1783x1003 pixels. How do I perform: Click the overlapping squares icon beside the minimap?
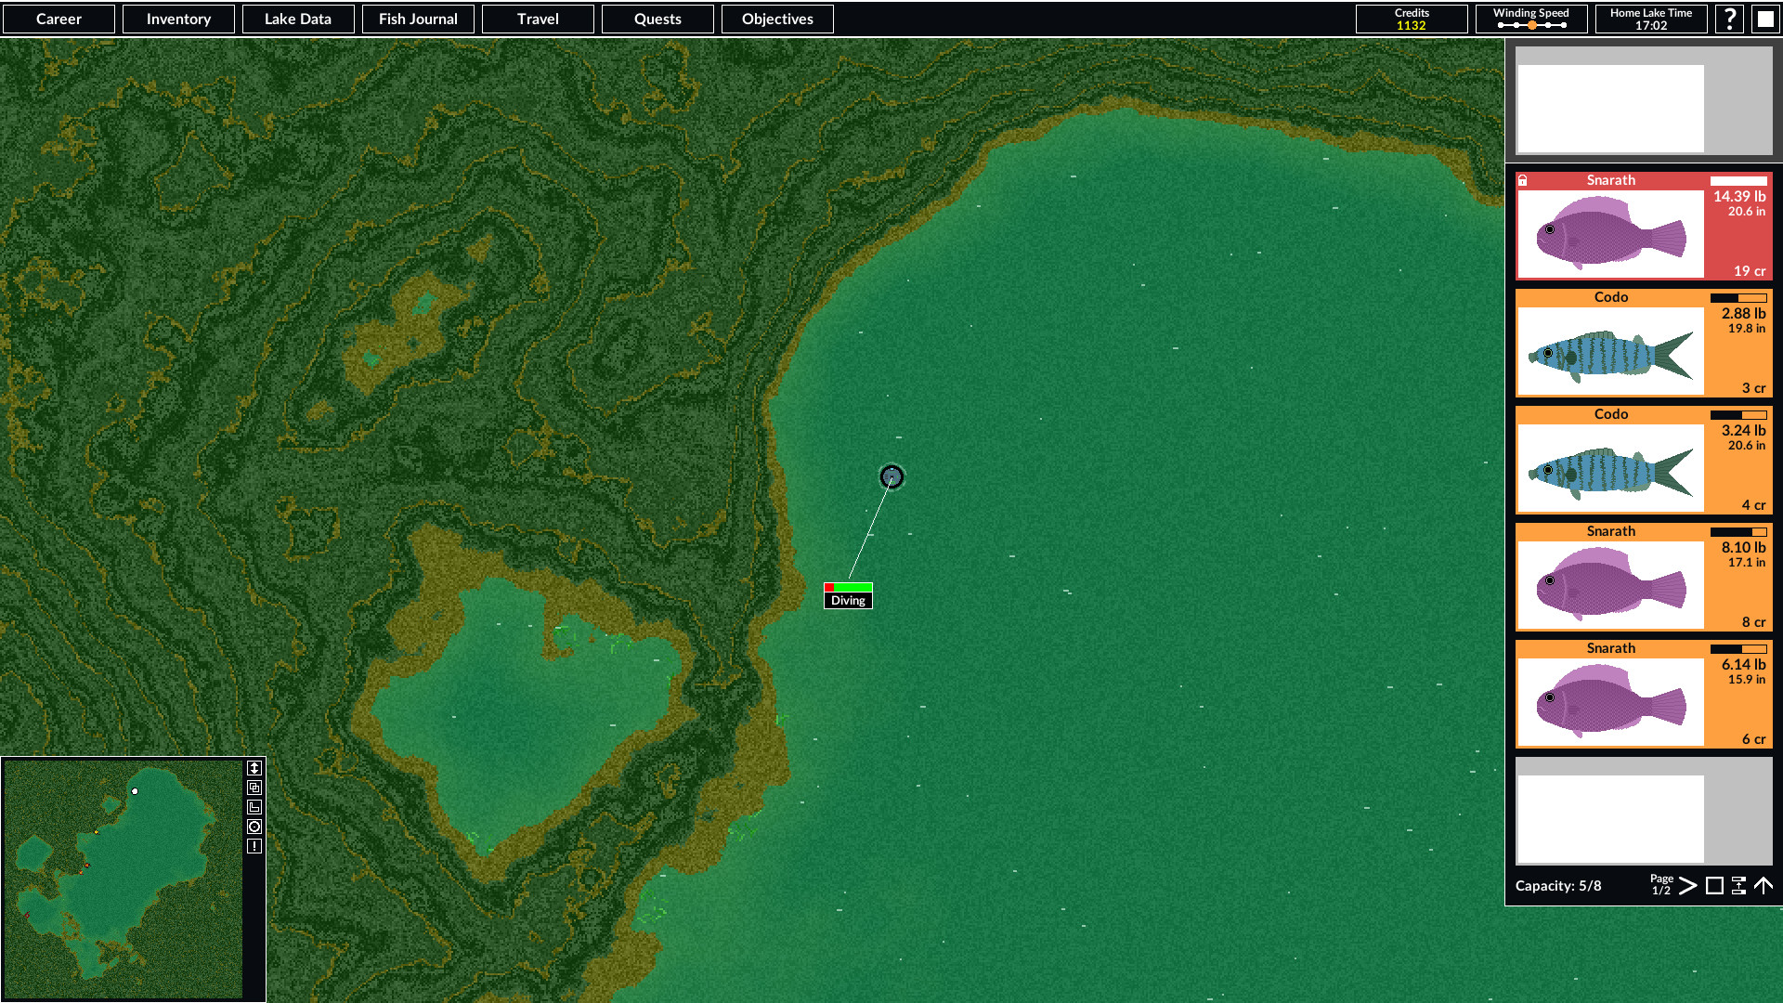(x=254, y=787)
